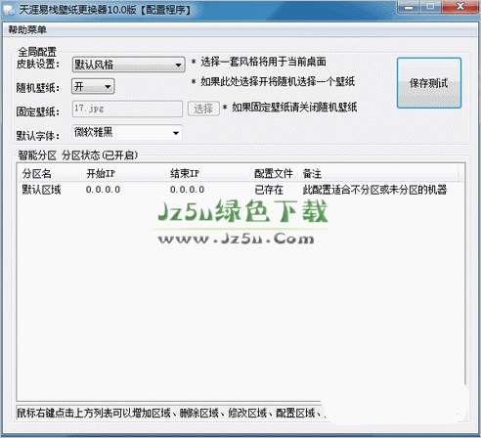Click the 配置文件 column header

click(x=274, y=174)
